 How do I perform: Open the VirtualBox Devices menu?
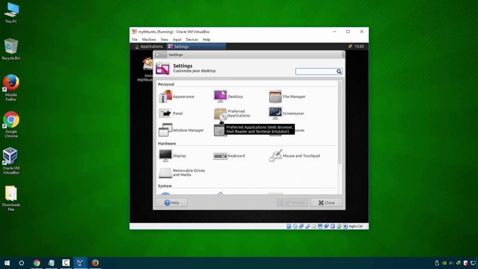pyautogui.click(x=192, y=39)
